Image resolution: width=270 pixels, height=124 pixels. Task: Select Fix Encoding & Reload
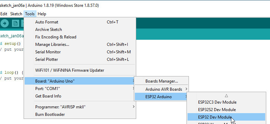[80, 37]
